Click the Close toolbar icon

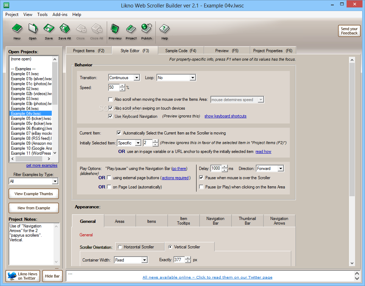(x=81, y=32)
